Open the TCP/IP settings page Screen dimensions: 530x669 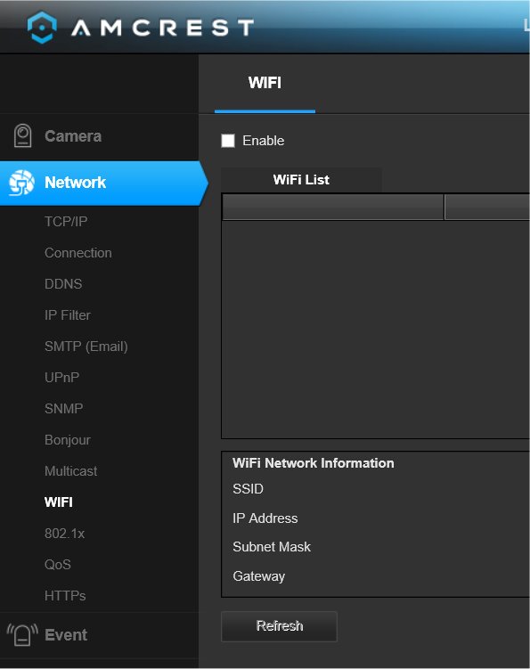pyautogui.click(x=66, y=222)
